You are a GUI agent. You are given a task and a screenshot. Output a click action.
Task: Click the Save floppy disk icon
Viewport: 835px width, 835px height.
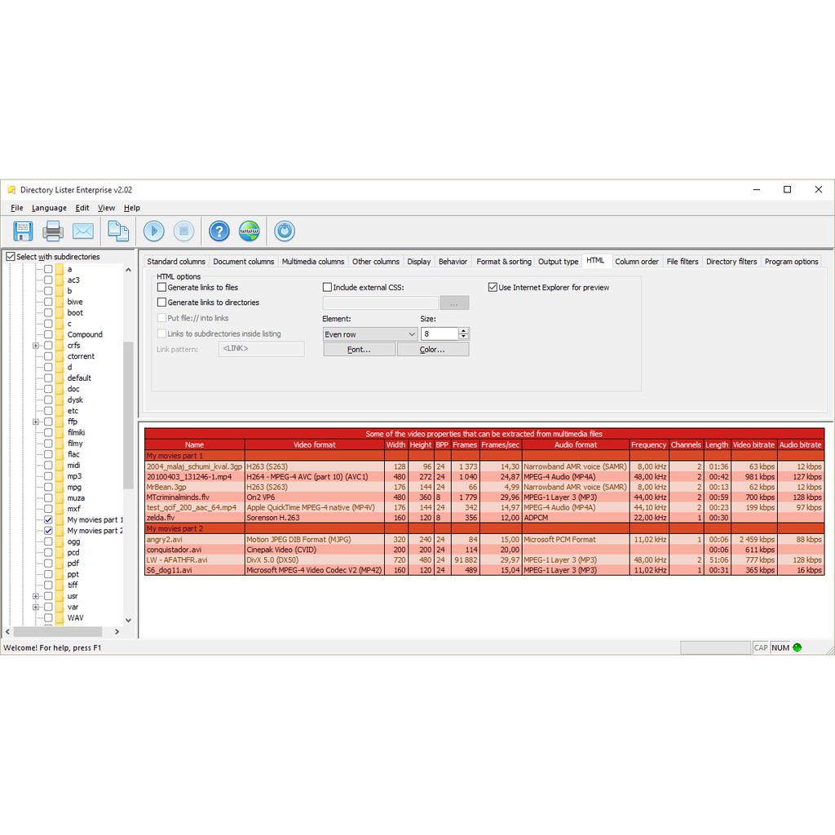pyautogui.click(x=22, y=231)
